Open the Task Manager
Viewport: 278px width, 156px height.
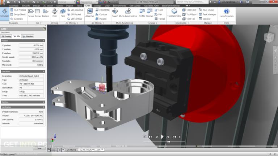pos(207,14)
